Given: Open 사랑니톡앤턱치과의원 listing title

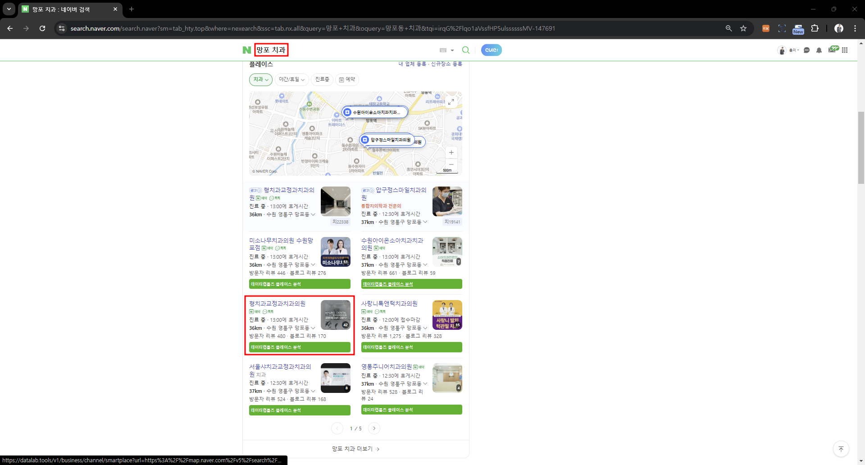Looking at the screenshot, I should pyautogui.click(x=389, y=304).
